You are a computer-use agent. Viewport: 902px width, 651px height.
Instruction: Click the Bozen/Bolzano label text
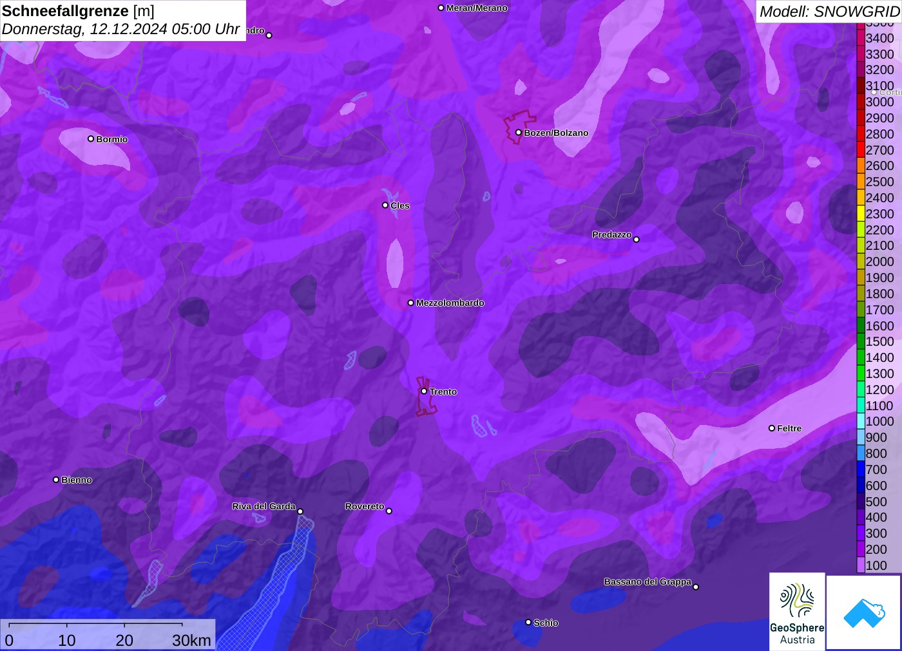tap(556, 133)
